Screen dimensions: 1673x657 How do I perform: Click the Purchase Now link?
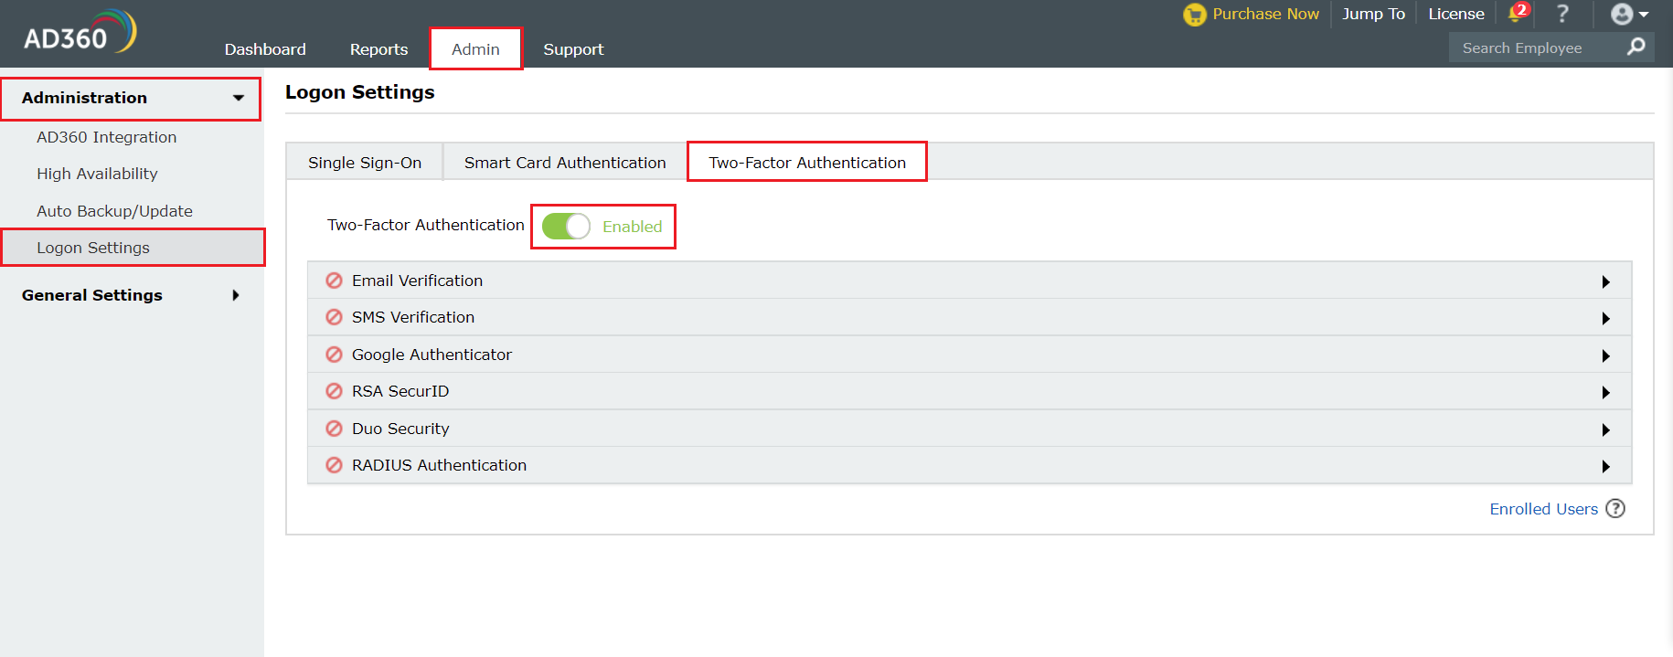[x=1265, y=14]
